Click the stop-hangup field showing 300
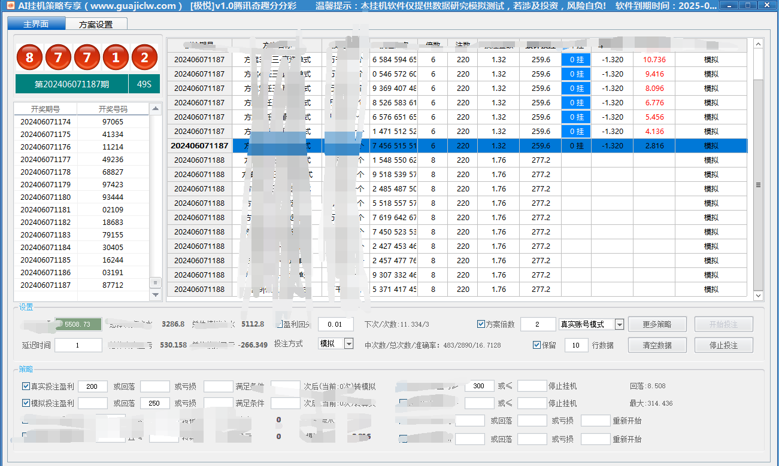This screenshot has width=779, height=466. pos(479,386)
